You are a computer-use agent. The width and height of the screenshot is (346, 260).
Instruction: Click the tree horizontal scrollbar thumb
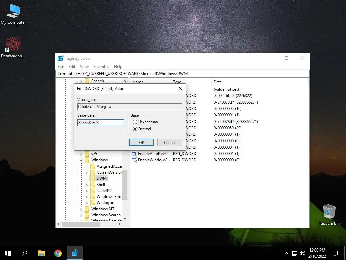point(81,224)
